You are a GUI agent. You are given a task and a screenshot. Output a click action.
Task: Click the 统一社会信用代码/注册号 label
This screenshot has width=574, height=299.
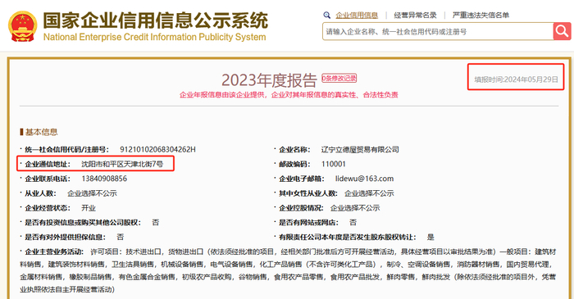(x=66, y=149)
